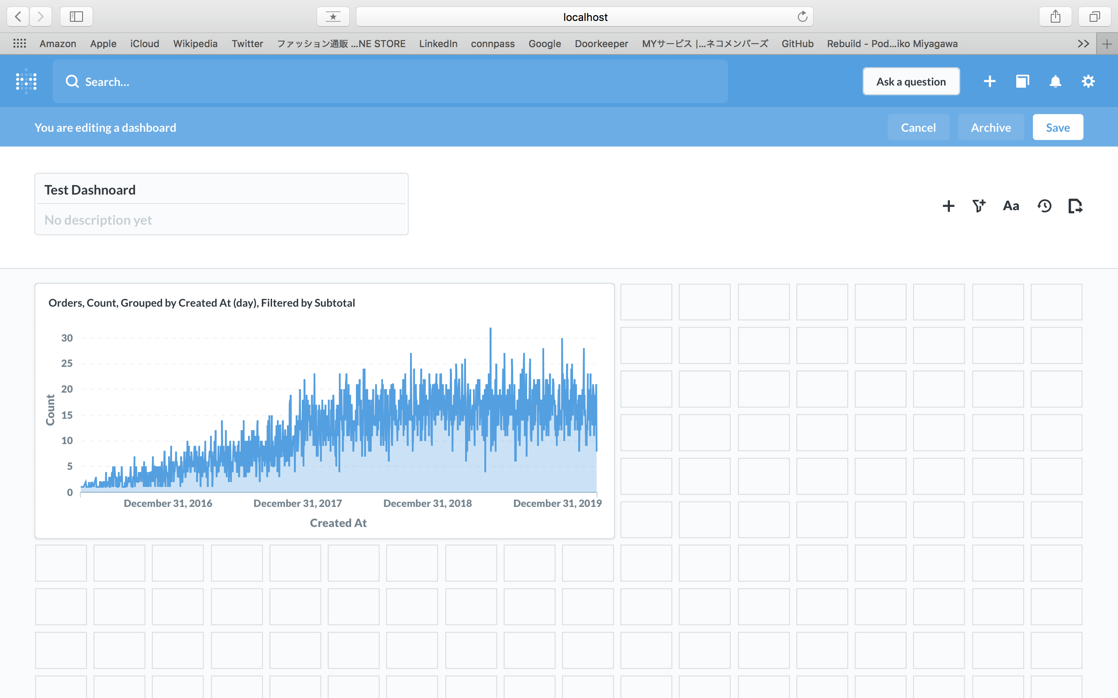
Task: Toggle the Safari sidebar button
Action: click(x=76, y=17)
